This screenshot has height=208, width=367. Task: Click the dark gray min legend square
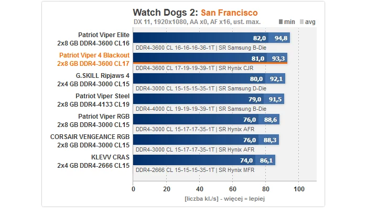coord(280,22)
